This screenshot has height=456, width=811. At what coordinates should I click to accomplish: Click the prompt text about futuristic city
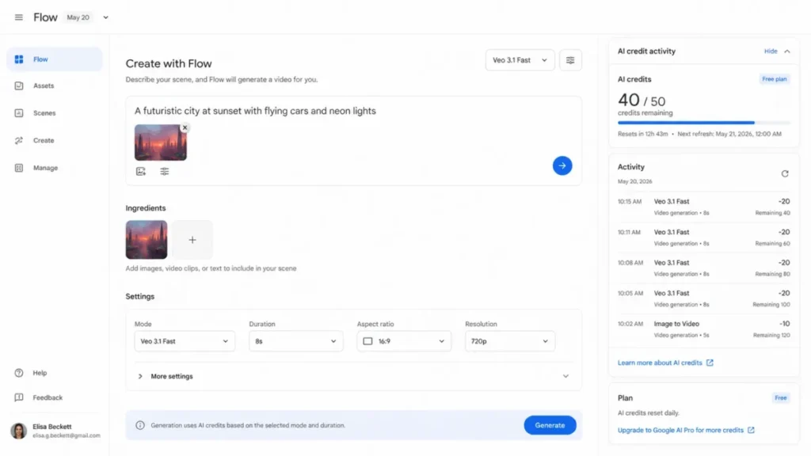[x=255, y=111]
